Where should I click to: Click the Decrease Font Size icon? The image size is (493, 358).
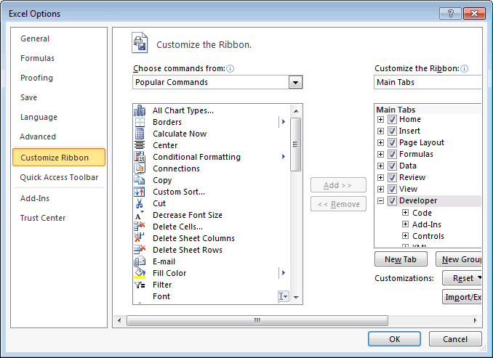[x=140, y=216]
